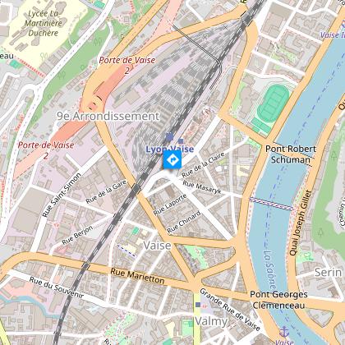This screenshot has height=345, width=345.
Task: Click the striped footbridge crossing the Saône
Action: pyautogui.click(x=271, y=205)
